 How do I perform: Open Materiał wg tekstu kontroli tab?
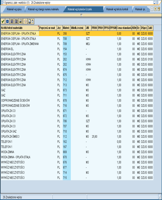point(117,9)
